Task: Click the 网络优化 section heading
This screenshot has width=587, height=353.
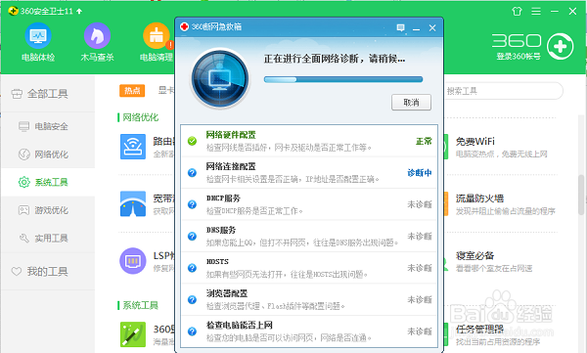Action: pos(140,117)
